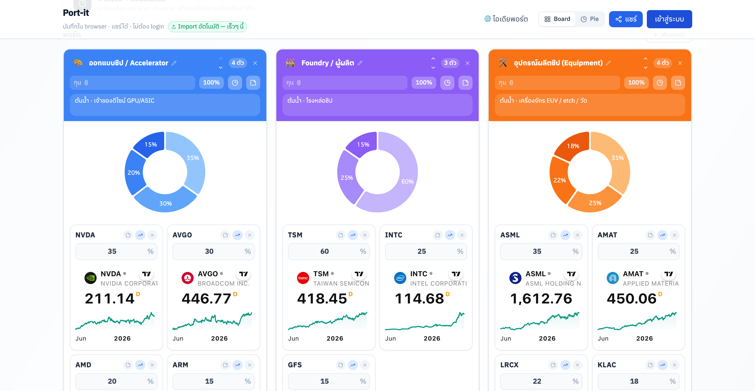Show the AVGO price chart icon
Viewport: 755px width, 391px height.
point(238,235)
